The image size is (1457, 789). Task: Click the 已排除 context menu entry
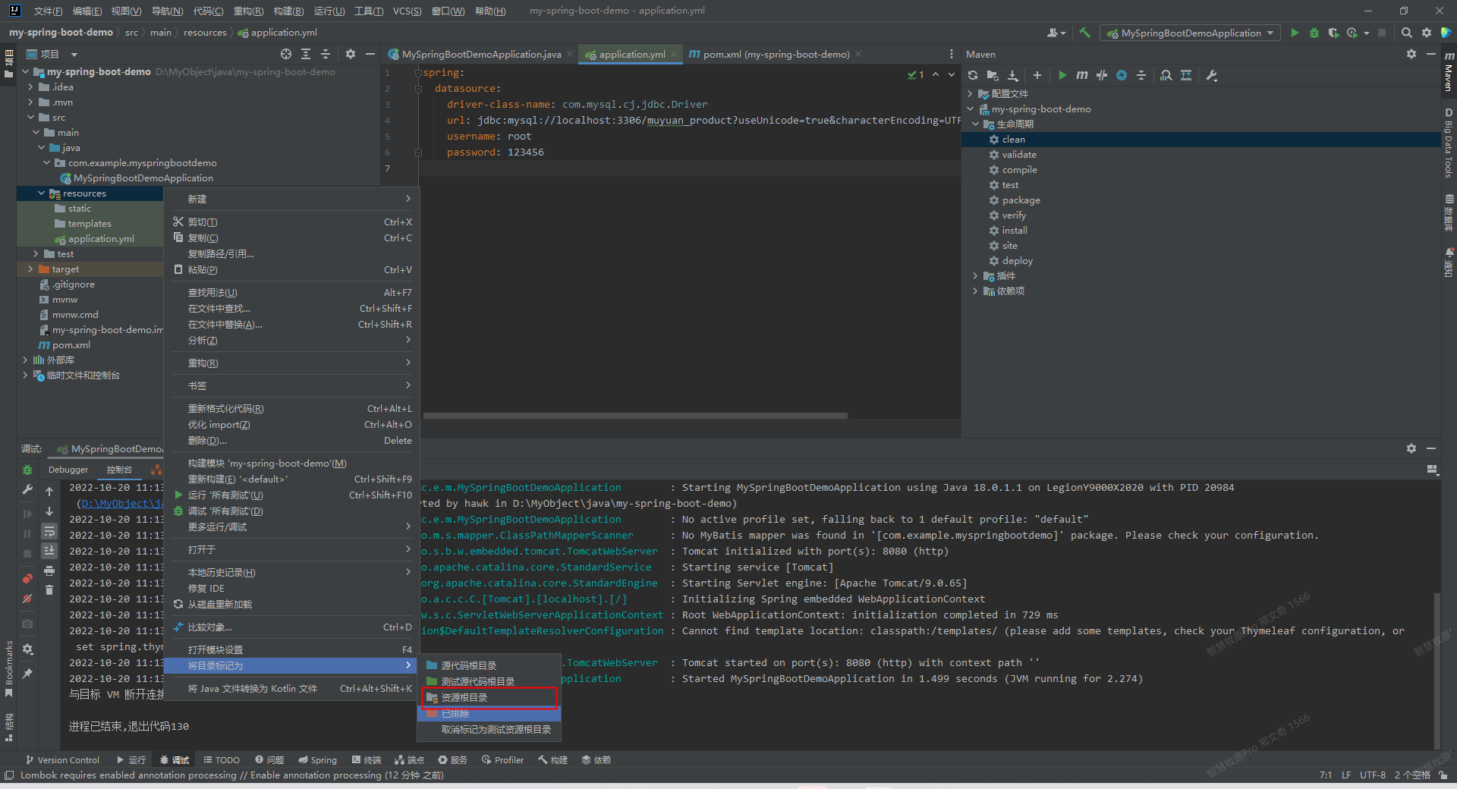point(455,713)
